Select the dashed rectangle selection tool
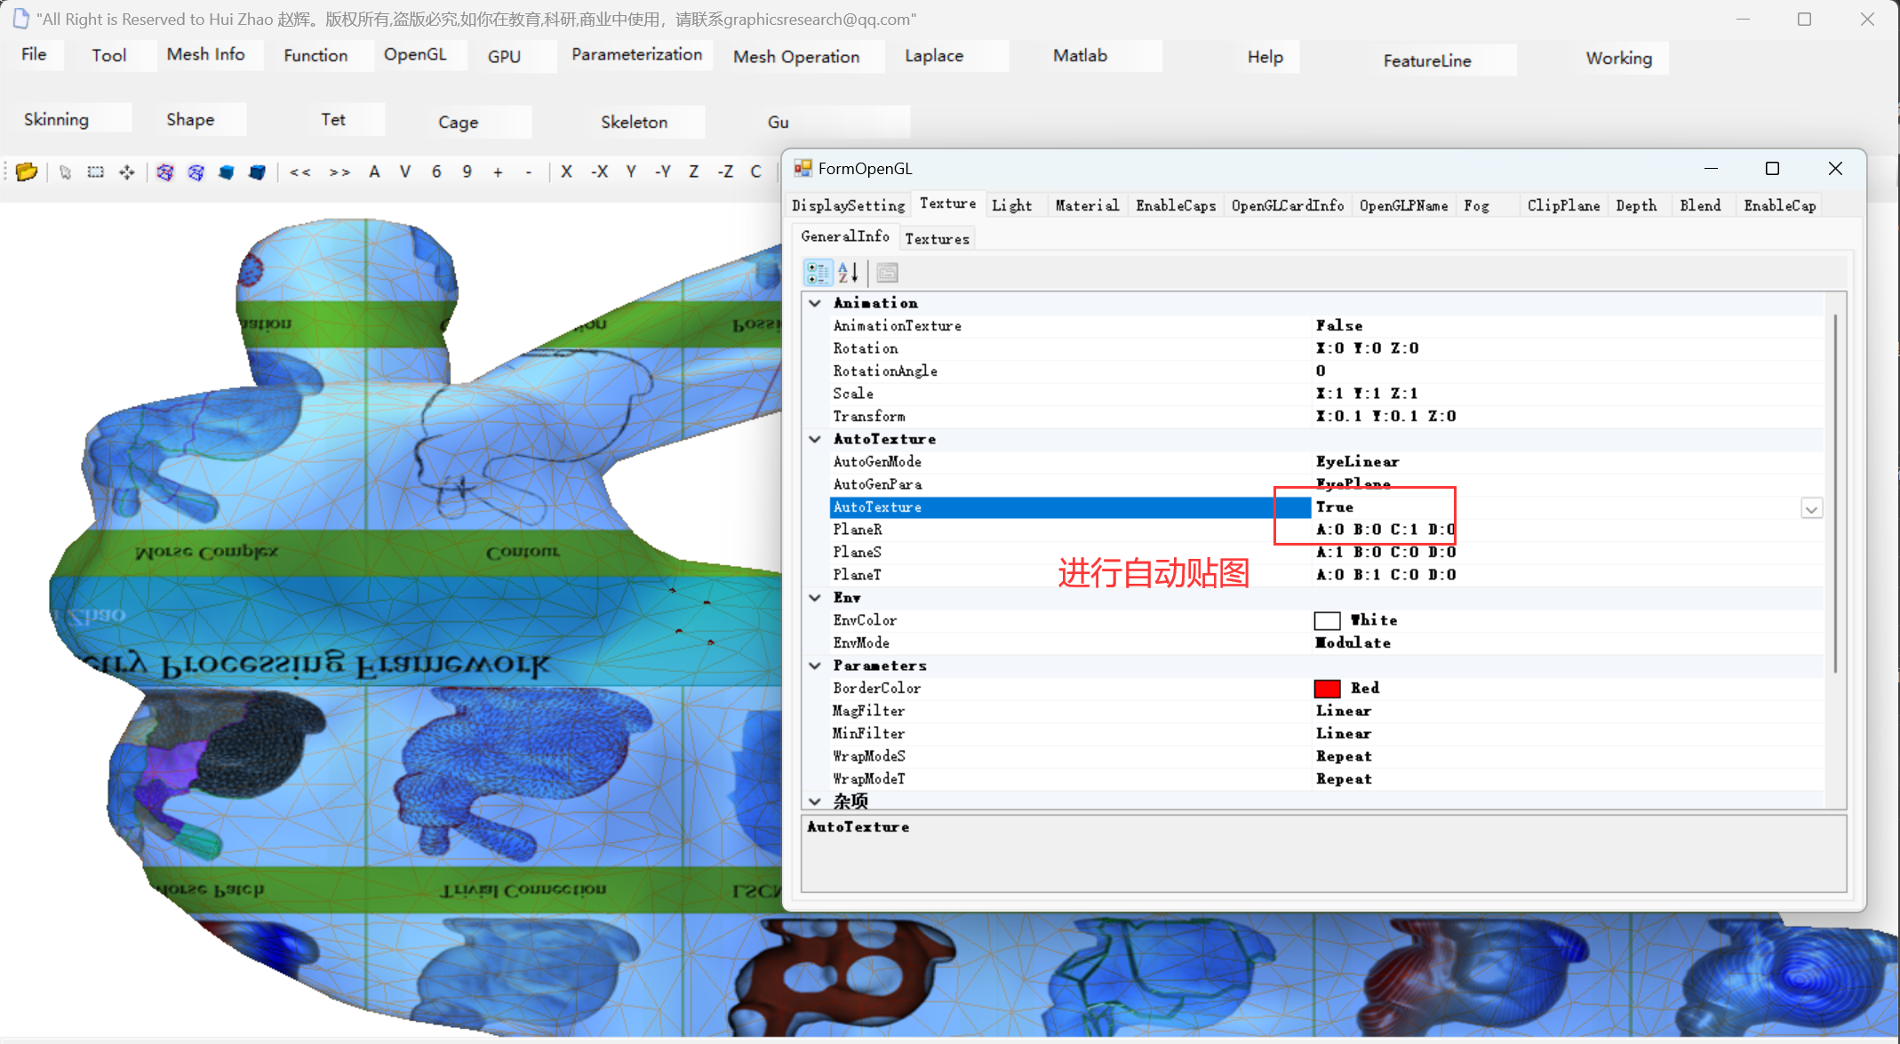The width and height of the screenshot is (1900, 1044). point(95,171)
